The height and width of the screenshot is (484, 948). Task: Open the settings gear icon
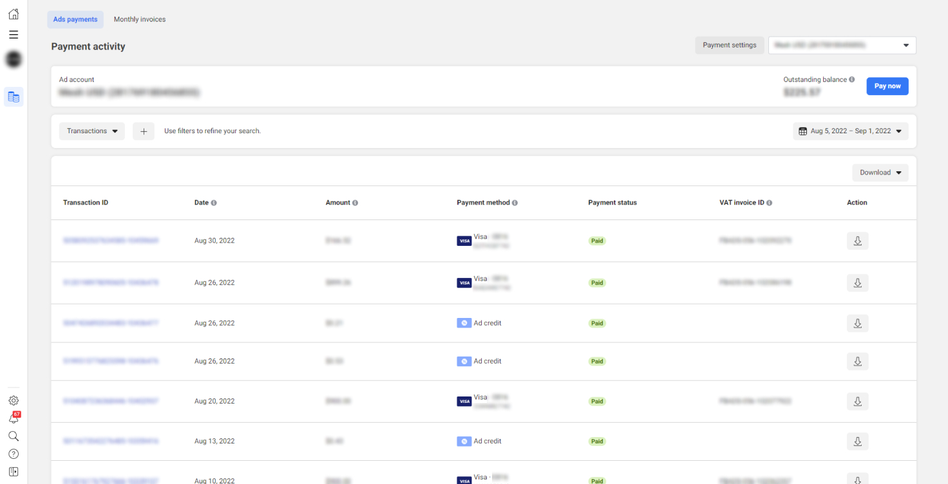pyautogui.click(x=14, y=400)
